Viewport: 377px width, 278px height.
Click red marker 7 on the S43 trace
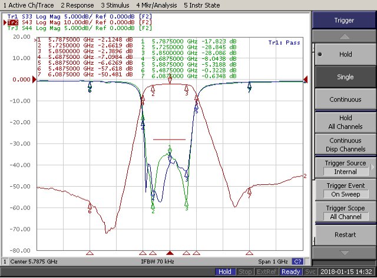tap(250, 191)
